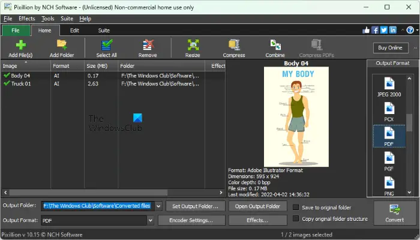Image resolution: width=420 pixels, height=240 pixels.
Task: Click the blue help question icon
Action: (x=410, y=30)
